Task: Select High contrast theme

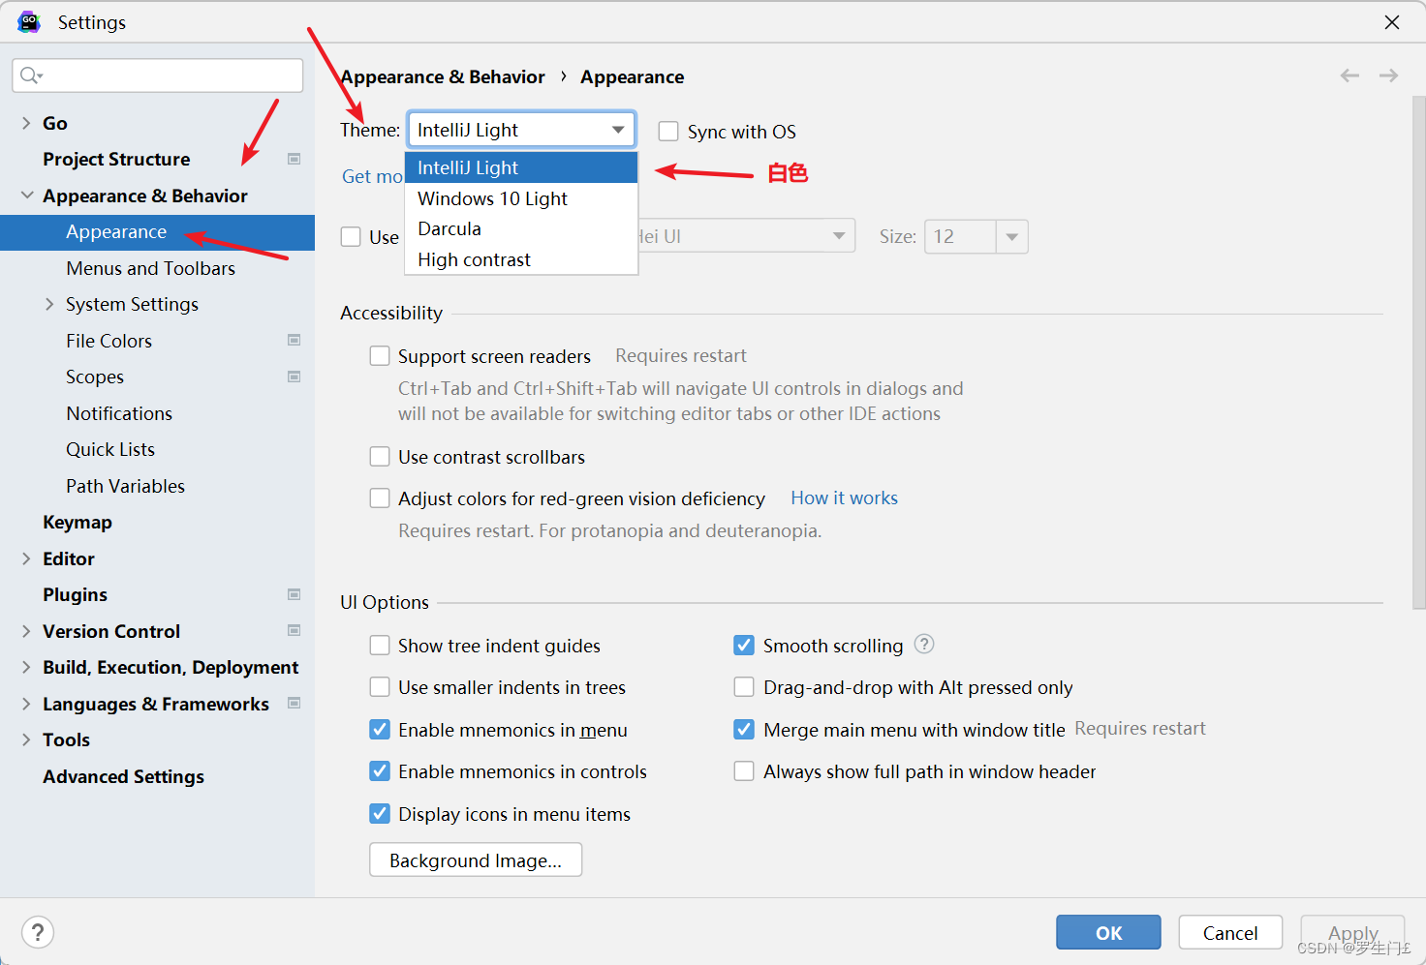Action: 521,259
